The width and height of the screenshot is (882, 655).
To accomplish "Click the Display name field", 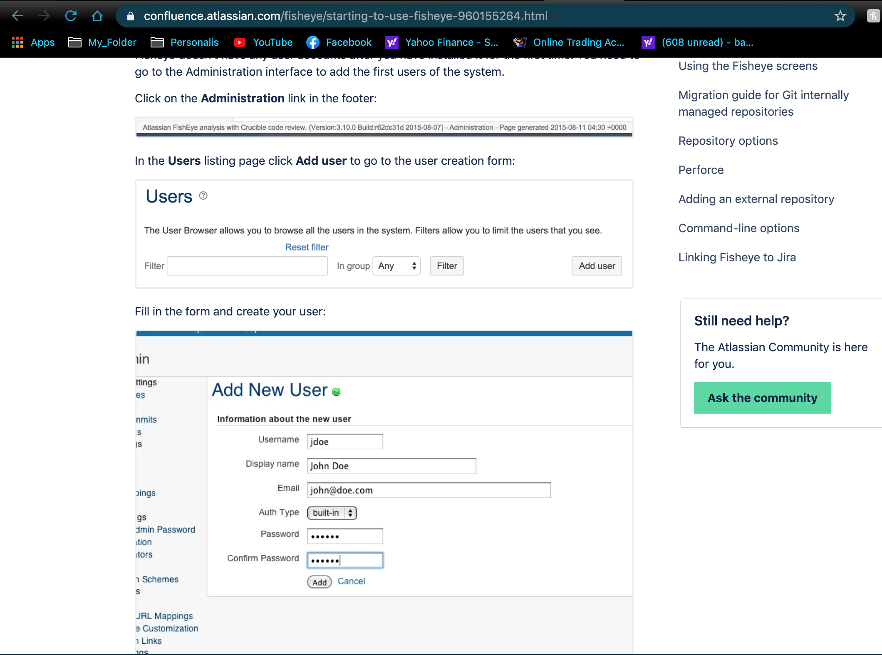I will (x=391, y=466).
